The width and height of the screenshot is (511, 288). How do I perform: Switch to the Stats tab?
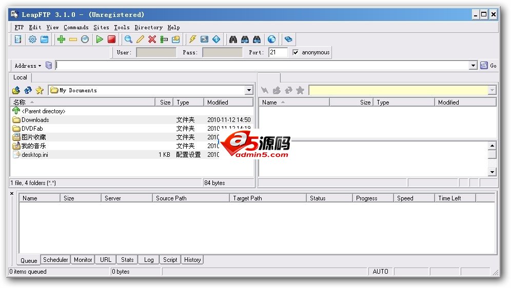127,260
